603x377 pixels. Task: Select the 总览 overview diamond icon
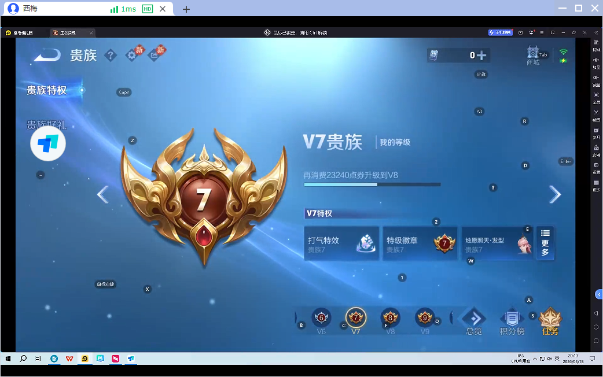point(473,317)
